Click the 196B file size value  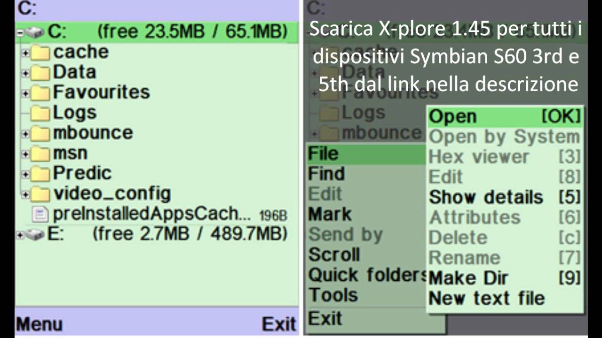273,216
